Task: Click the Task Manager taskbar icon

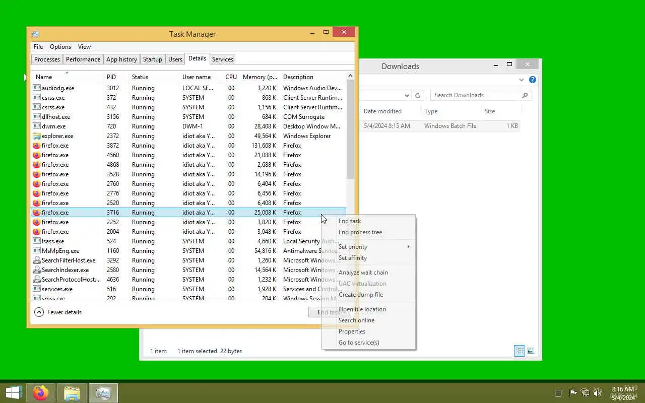Action: [x=103, y=392]
